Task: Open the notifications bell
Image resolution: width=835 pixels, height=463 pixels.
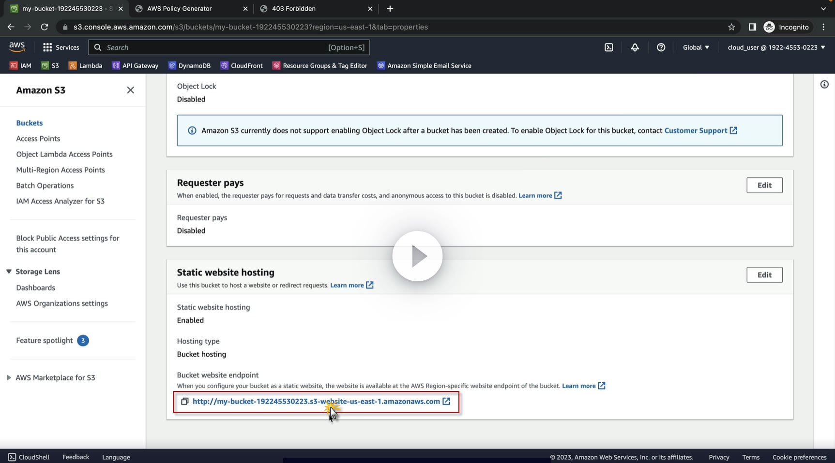Action: (x=635, y=47)
